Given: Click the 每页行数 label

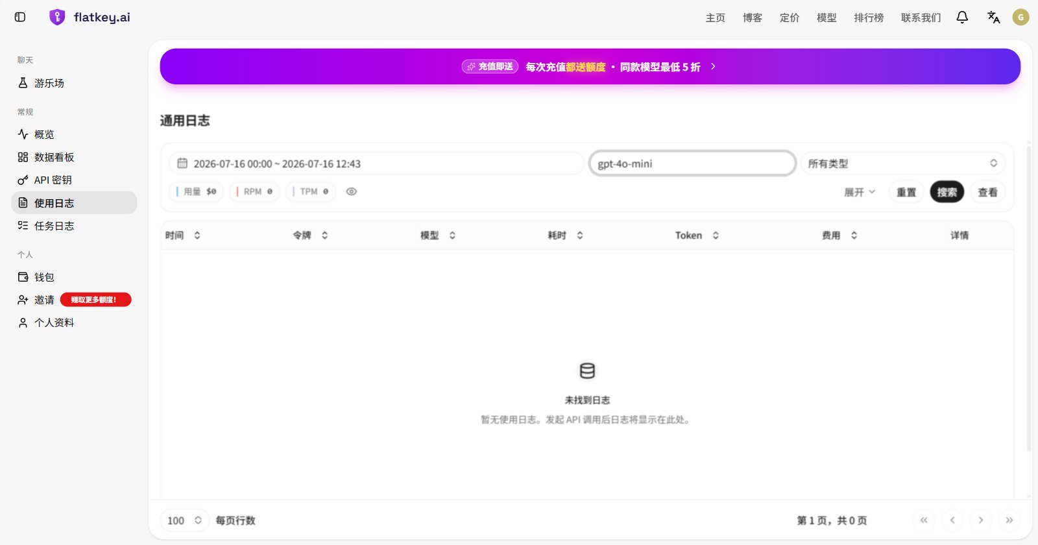Looking at the screenshot, I should [x=235, y=520].
